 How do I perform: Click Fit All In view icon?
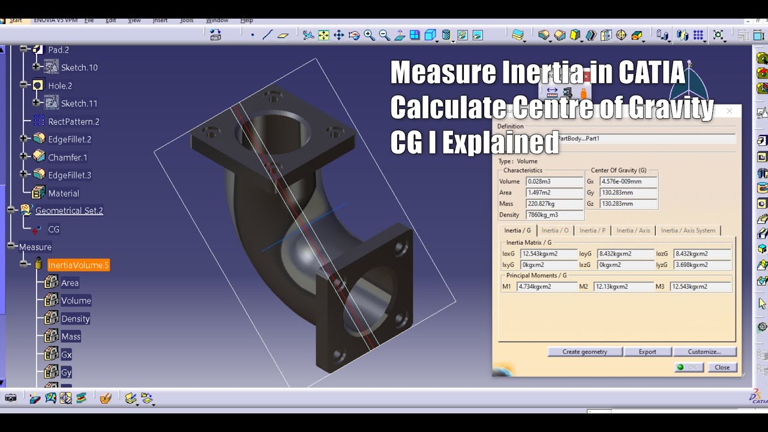324,35
